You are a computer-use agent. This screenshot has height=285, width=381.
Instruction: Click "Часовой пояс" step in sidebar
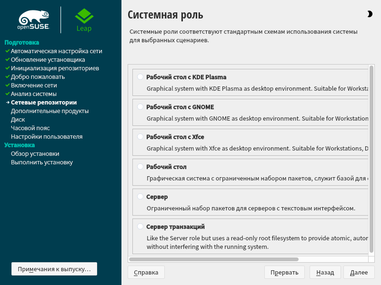[30, 128]
